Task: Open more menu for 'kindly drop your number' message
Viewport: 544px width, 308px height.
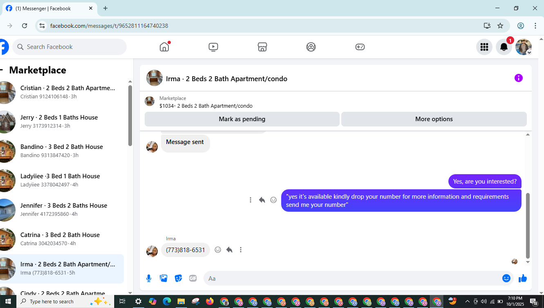Action: click(x=251, y=200)
